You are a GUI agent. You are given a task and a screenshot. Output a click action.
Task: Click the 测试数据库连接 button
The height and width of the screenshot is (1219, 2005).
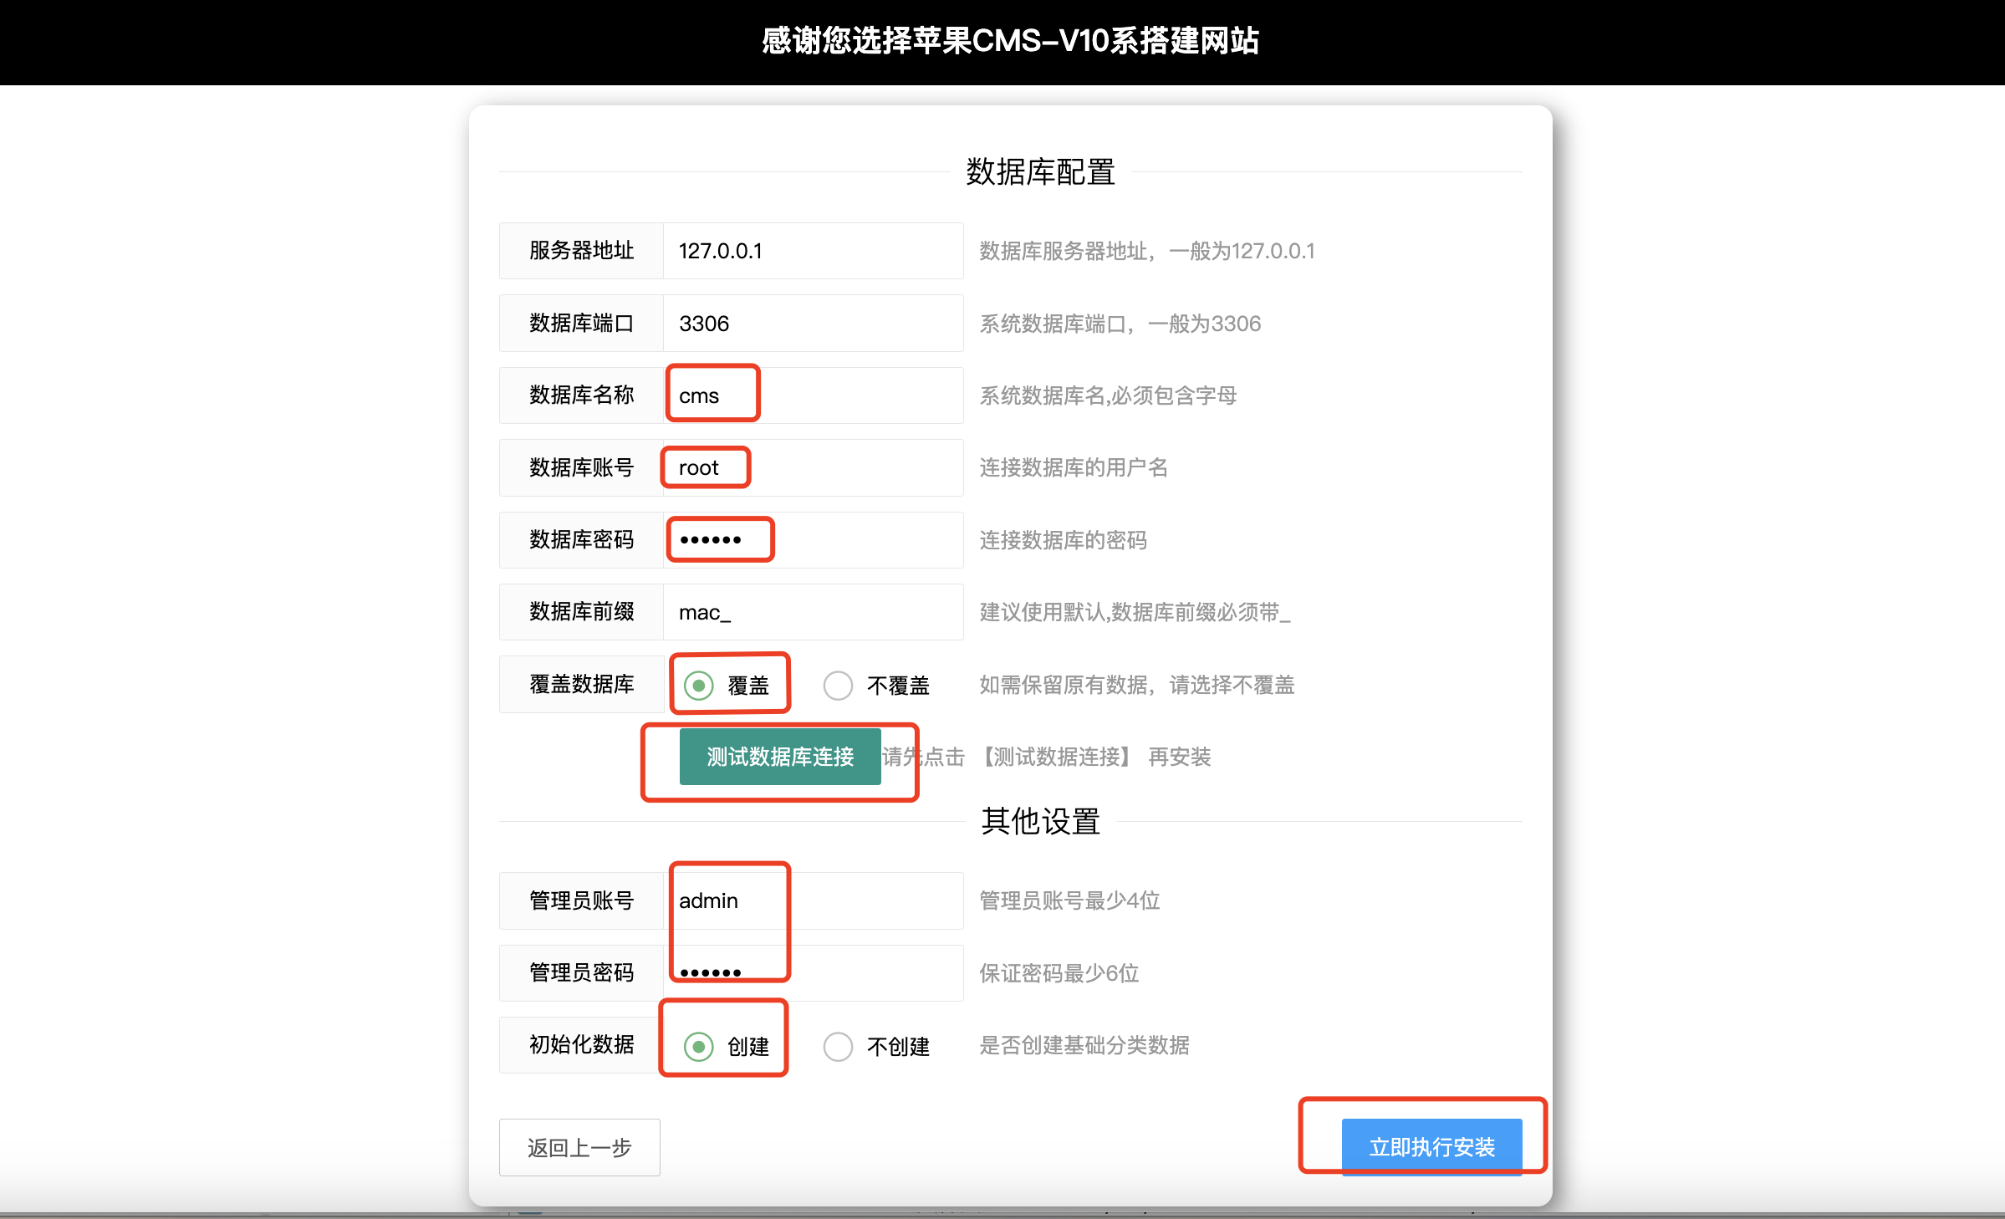780,757
